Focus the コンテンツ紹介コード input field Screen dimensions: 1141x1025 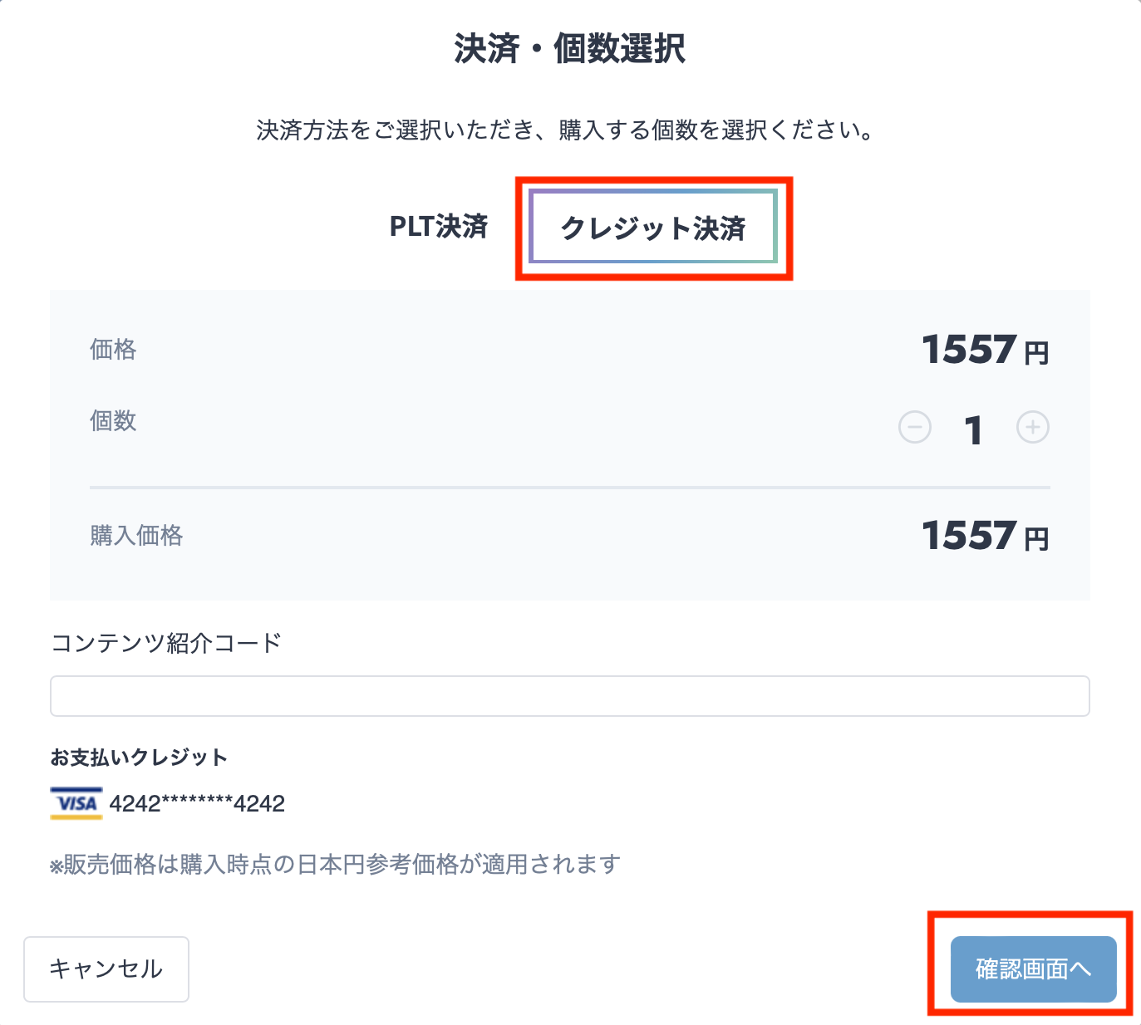[569, 696]
